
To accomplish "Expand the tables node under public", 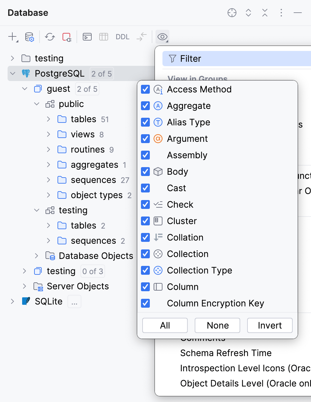I will coord(48,119).
